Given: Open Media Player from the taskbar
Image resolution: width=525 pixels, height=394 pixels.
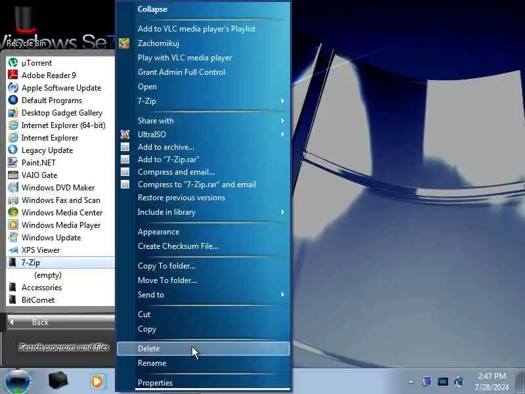Looking at the screenshot, I should click(97, 382).
